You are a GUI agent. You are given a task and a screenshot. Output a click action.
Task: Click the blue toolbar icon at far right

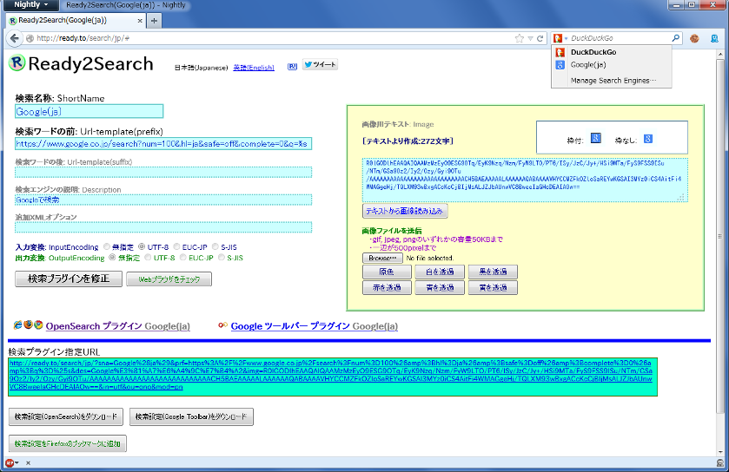(x=714, y=38)
